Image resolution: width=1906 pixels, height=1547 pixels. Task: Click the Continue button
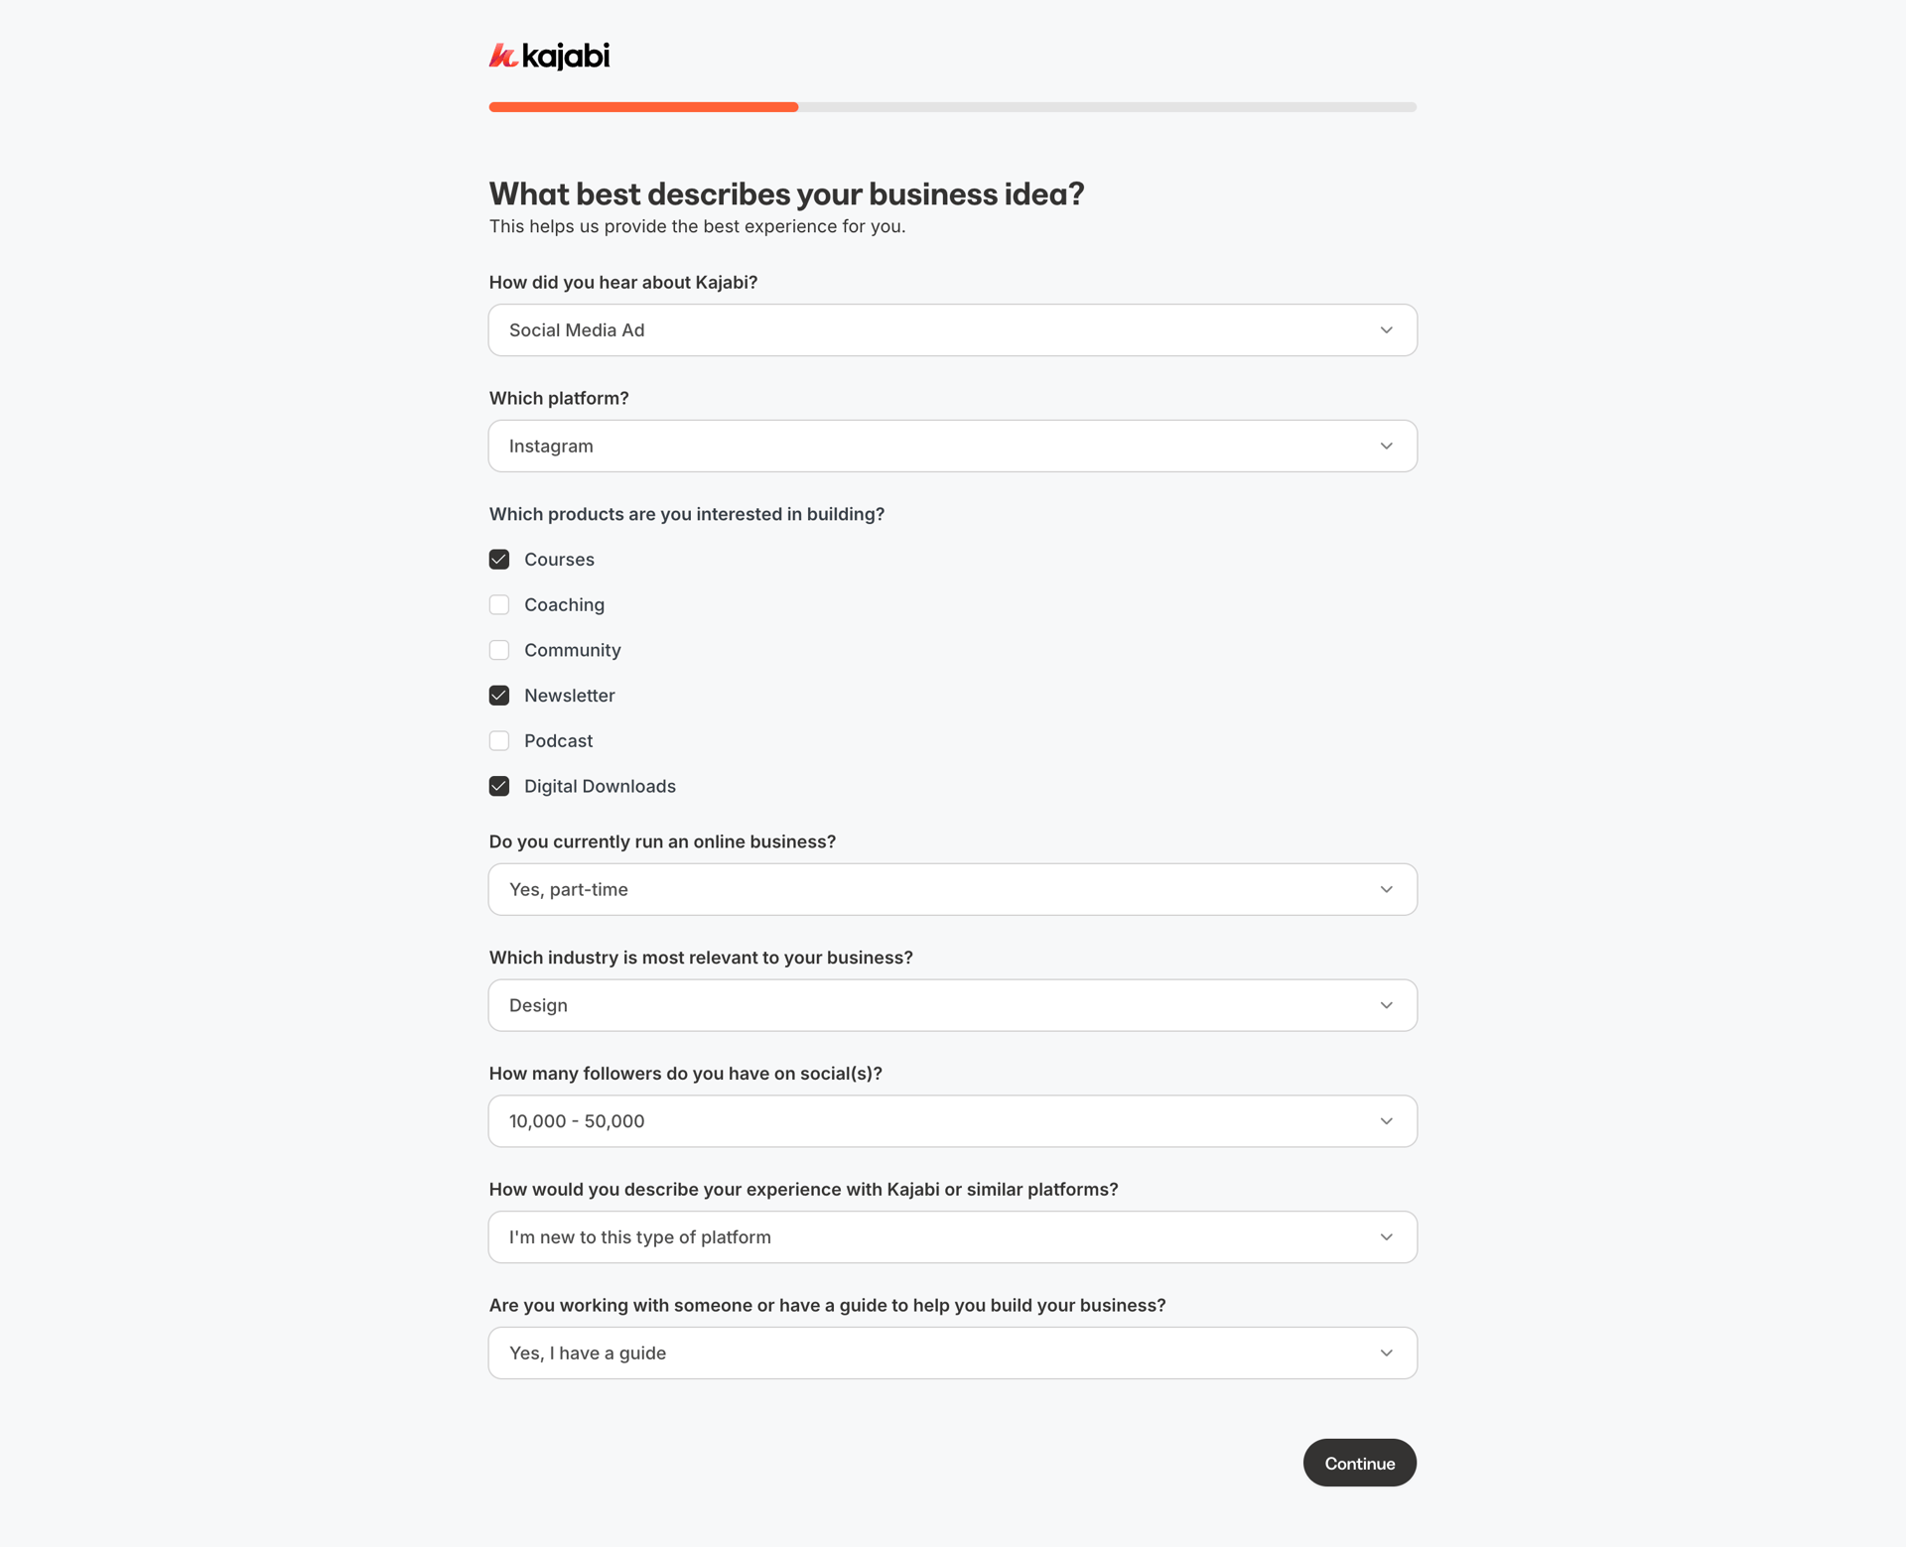pos(1359,1462)
